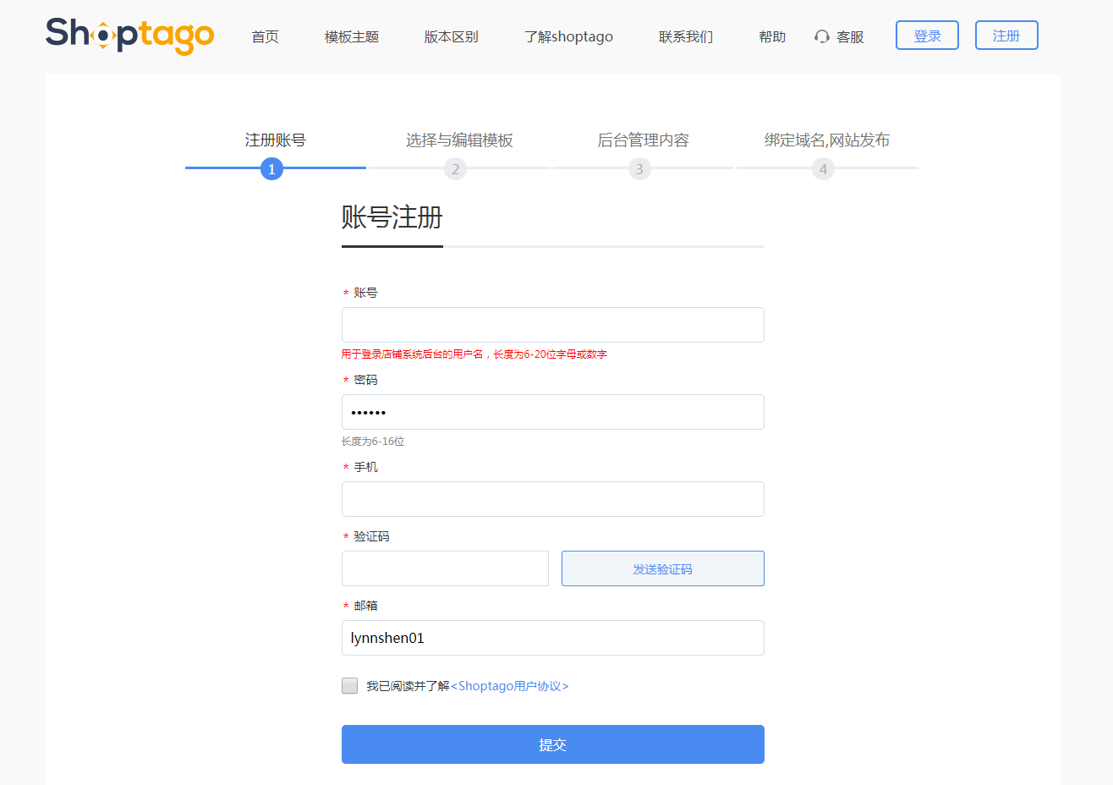1113x785 pixels.
Task: Select 版本区别 in the top navigation
Action: pos(451,36)
